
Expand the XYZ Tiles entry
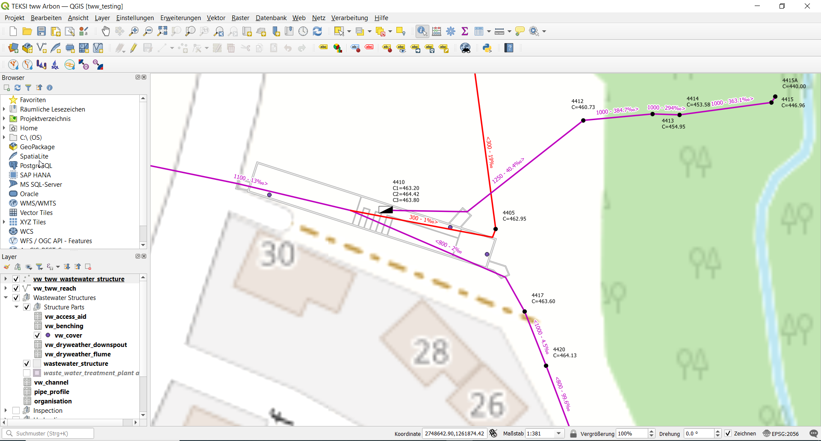click(4, 222)
